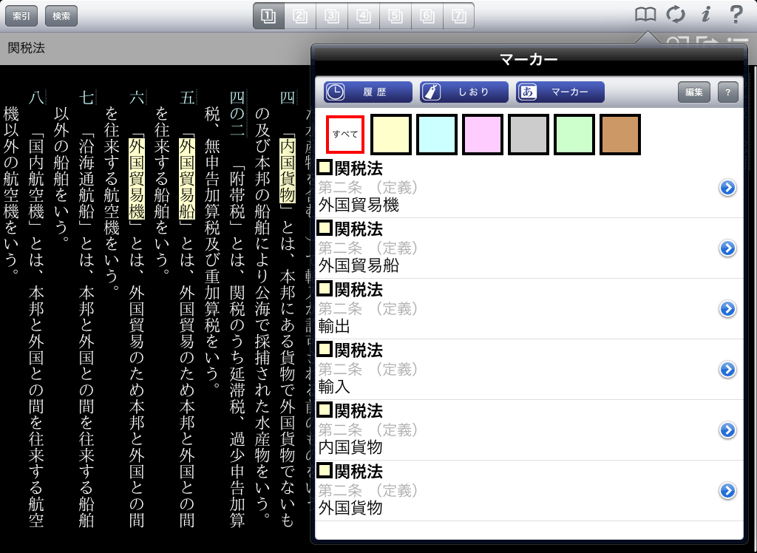Filter markers by pink swatch
The width and height of the screenshot is (757, 553).
point(483,135)
